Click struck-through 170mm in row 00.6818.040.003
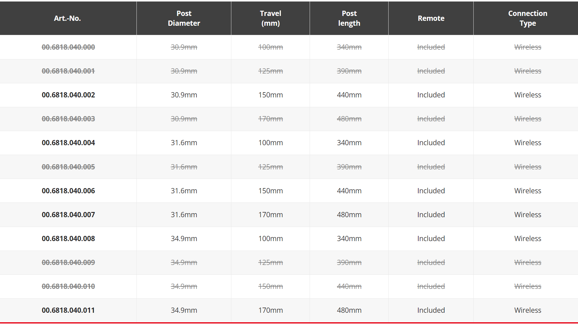The width and height of the screenshot is (578, 329). point(270,119)
